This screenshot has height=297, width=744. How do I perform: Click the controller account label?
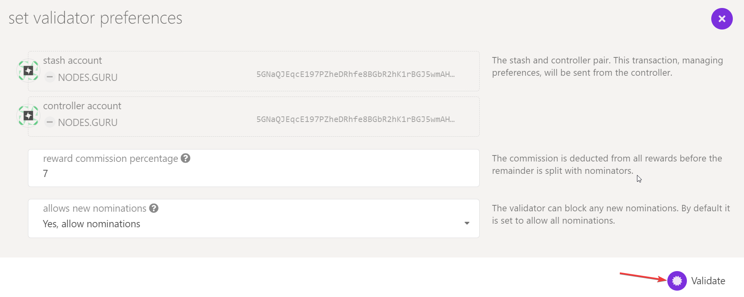(82, 106)
